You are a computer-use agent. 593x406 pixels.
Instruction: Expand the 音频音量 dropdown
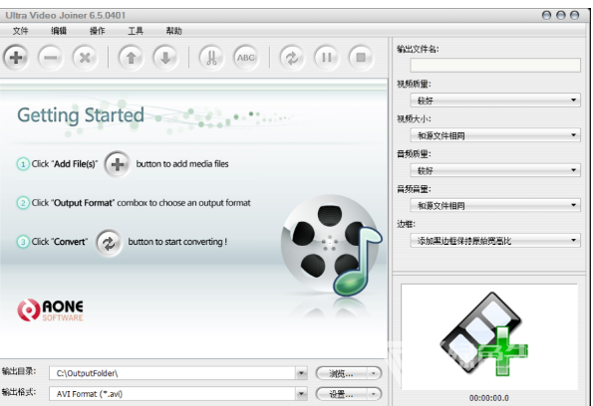click(x=495, y=205)
